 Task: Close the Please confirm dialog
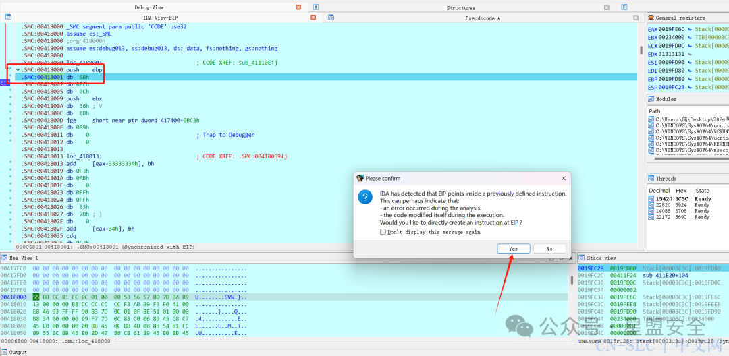[564, 178]
